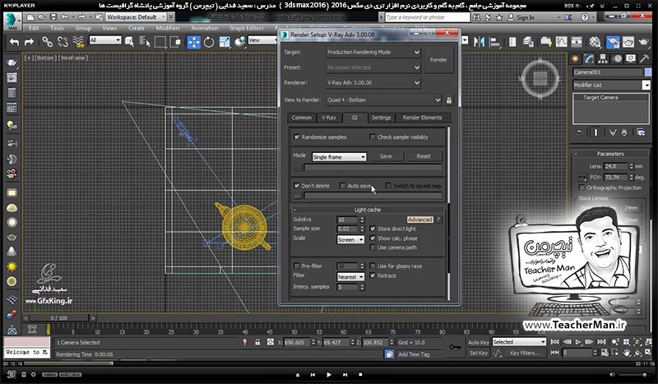Open the Graph Editors menu
The width and height of the screenshot is (658, 384).
[246, 28]
